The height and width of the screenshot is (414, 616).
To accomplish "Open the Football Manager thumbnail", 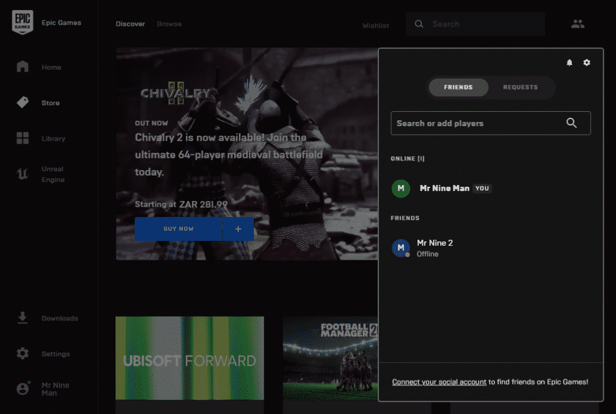I will click(330, 359).
